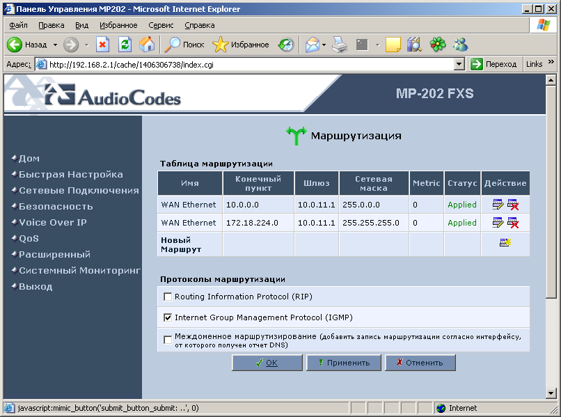Viewport: 561px width, 417px height.
Task: Click Выход to log out
Action: 35,286
